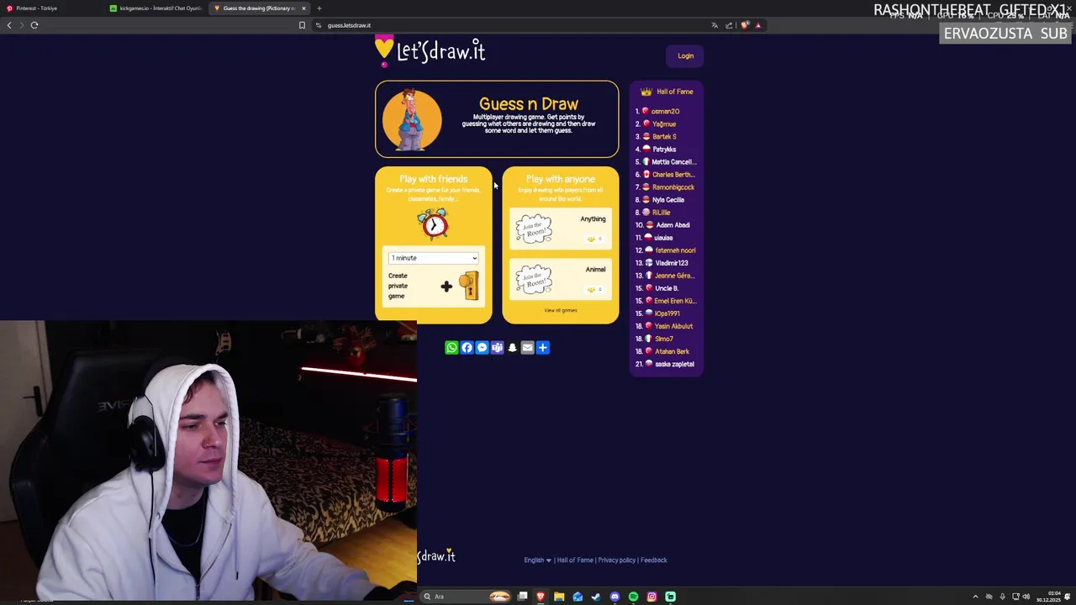1076x605 pixels.
Task: Click the Brave Rewards triangle icon
Action: pos(758,25)
